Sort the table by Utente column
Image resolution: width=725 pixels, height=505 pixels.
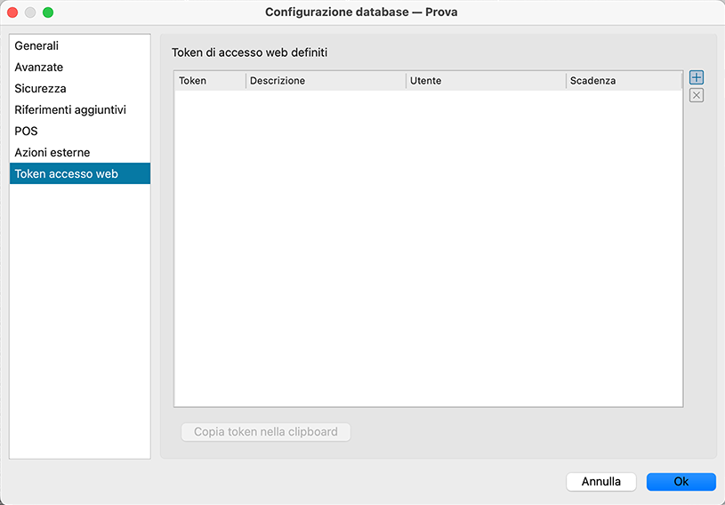coord(486,81)
